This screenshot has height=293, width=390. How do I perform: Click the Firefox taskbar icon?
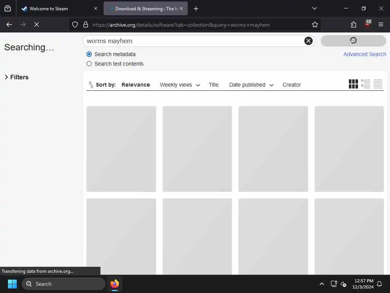[x=114, y=284]
